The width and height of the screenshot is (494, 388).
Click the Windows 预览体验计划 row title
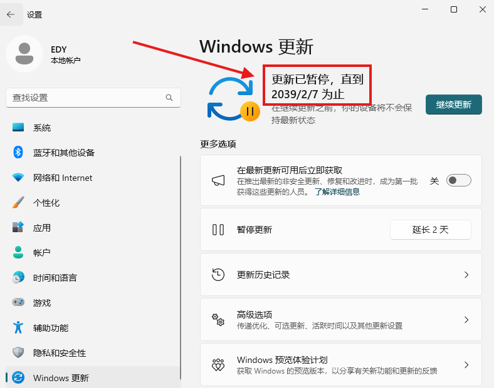pos(282,360)
